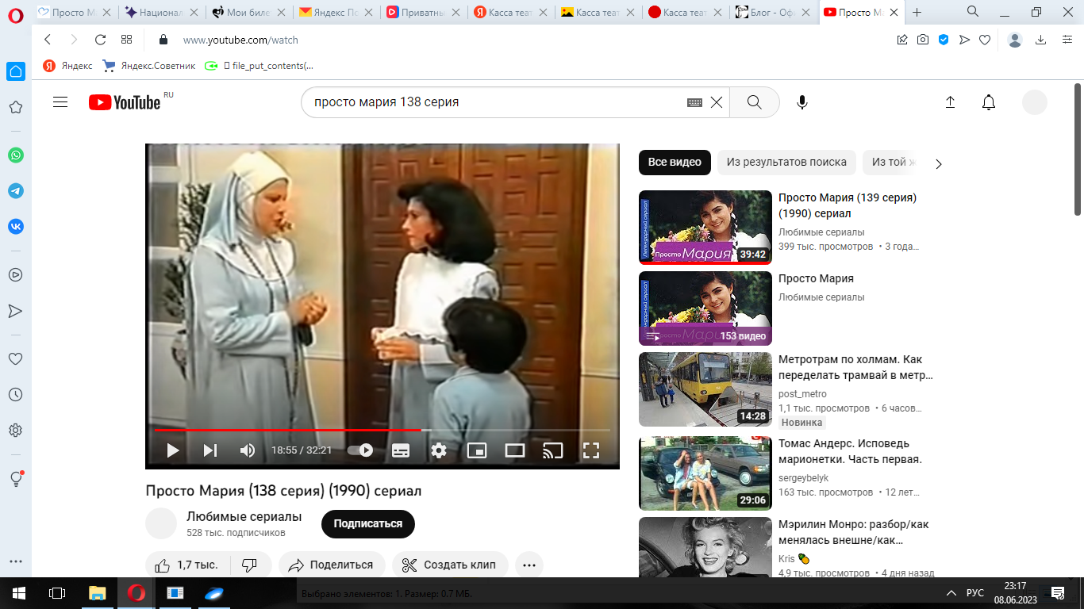
Task: Toggle subtitles in the player
Action: point(401,450)
